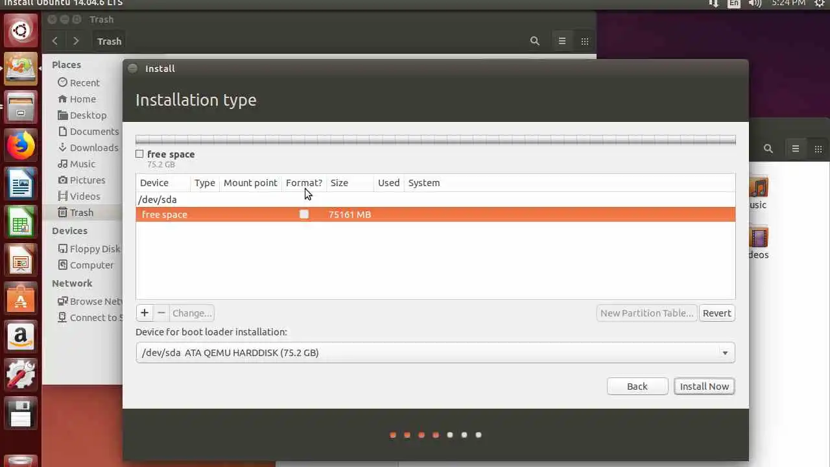This screenshot has width=830, height=467.
Task: Click Connect to Server in sidebar
Action: (89, 317)
